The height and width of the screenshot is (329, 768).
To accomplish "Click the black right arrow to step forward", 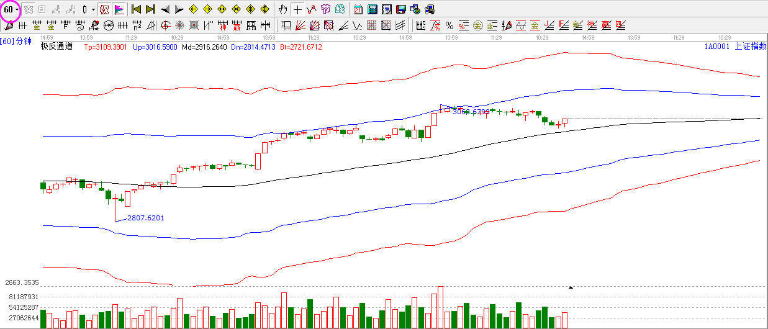I will (179, 9).
